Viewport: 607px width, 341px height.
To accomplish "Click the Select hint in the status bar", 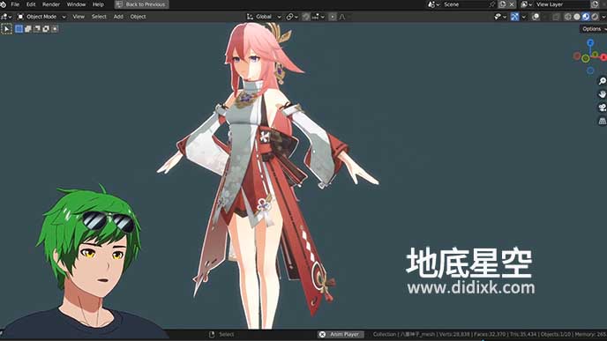I will tap(227, 335).
